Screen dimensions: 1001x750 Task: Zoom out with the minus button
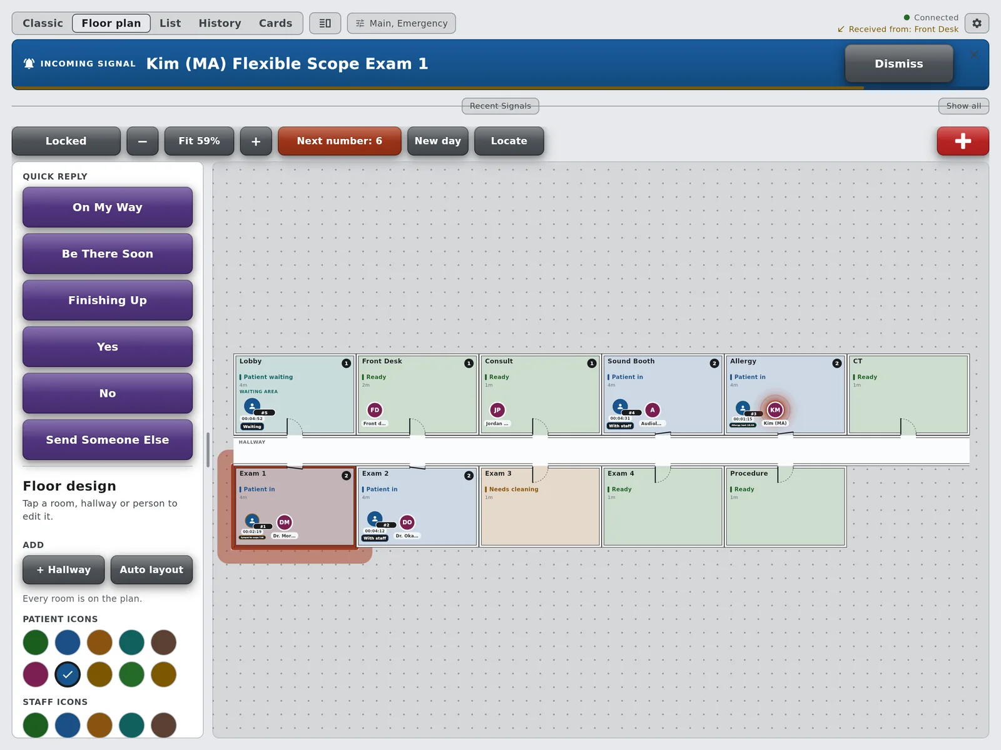click(143, 141)
